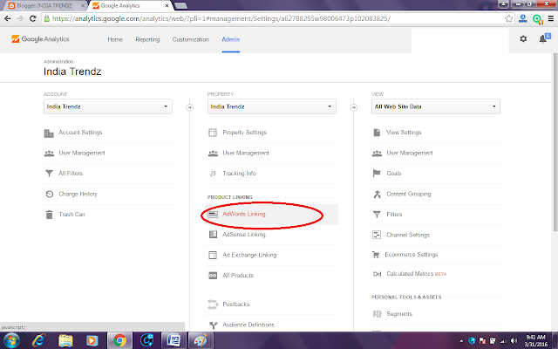The width and height of the screenshot is (558, 349).
Task: Open settings via the gear icon
Action: [523, 38]
